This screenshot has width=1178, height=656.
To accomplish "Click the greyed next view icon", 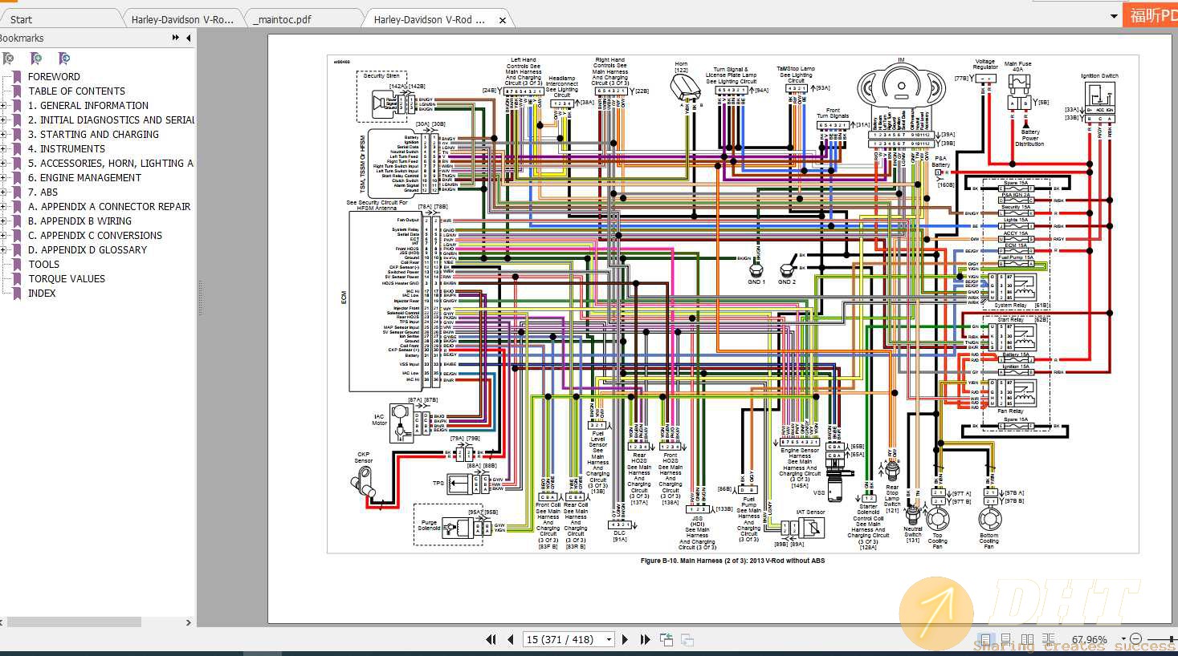I will tap(687, 639).
